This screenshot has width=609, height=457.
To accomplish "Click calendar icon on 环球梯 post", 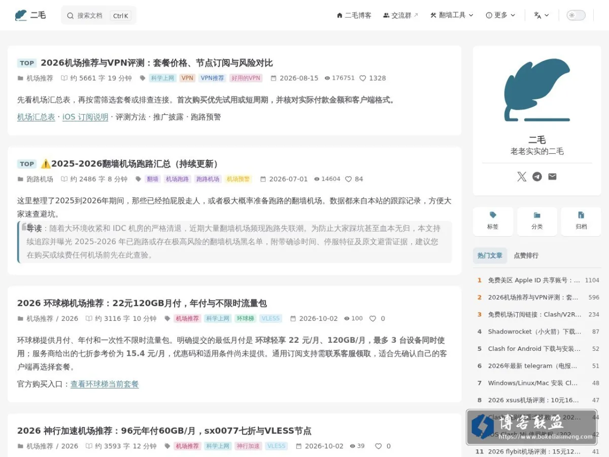I will tap(293, 319).
